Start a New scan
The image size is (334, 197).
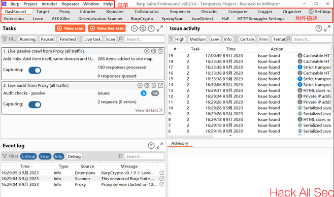pos(70,28)
